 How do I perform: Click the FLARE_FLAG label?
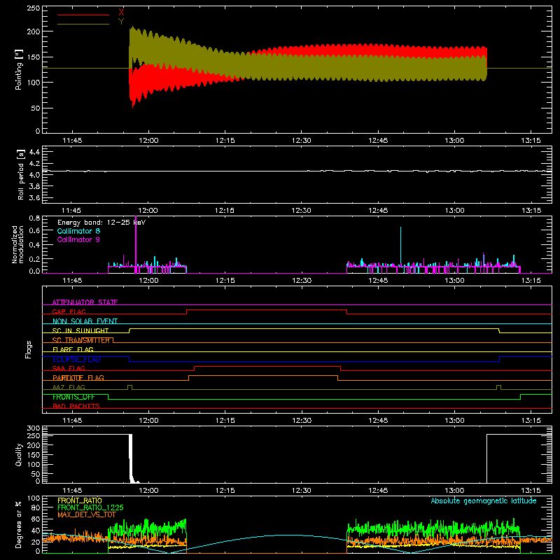(x=73, y=349)
